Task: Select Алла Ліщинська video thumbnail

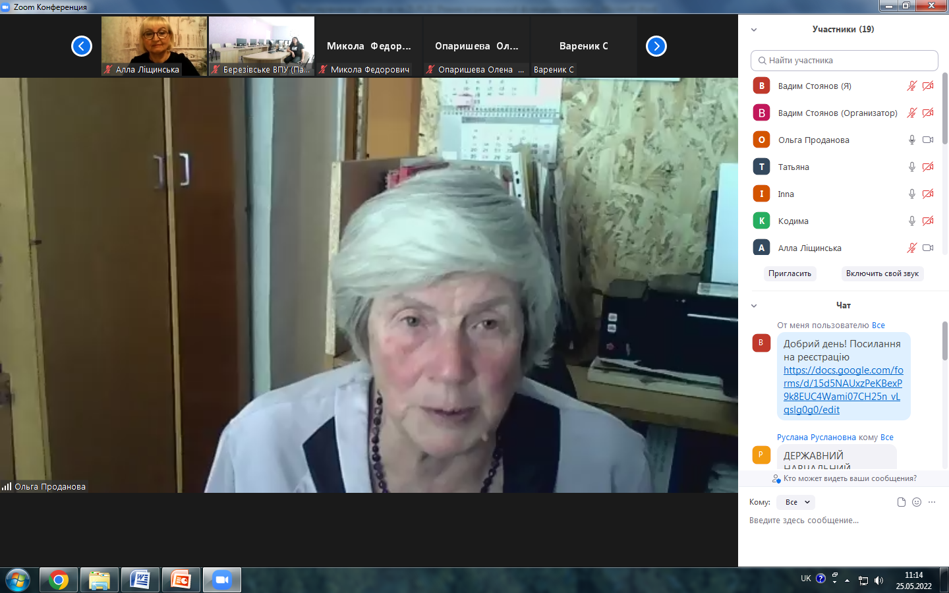Action: (154, 46)
